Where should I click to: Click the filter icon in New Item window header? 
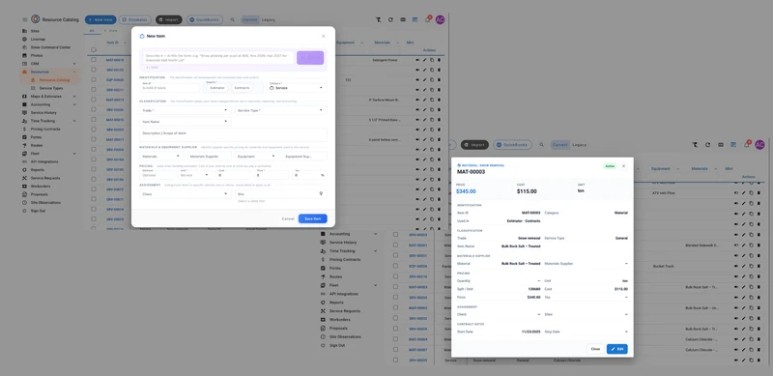pos(378,19)
